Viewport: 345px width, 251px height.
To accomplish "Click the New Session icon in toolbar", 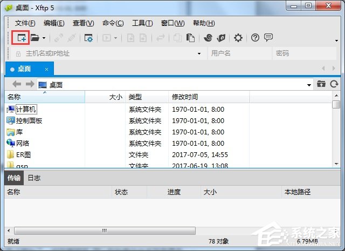I will coord(21,38).
